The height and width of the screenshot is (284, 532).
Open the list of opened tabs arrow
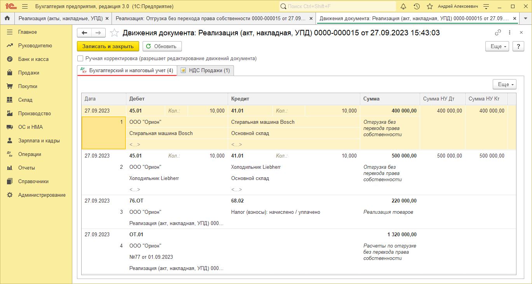pos(525,18)
